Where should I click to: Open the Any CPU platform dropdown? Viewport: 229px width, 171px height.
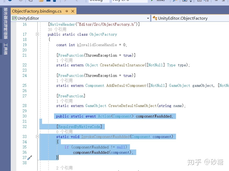(x=130, y=1)
